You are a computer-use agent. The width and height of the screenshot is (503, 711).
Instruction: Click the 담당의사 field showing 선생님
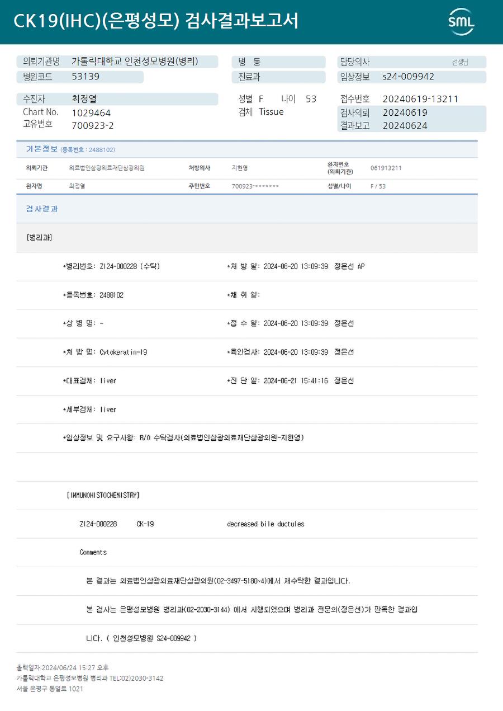click(412, 62)
